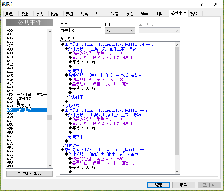Image resolution: width=224 pixels, height=191 pixels.
Task: Select empty list entry 655
Action: (x=27, y=113)
